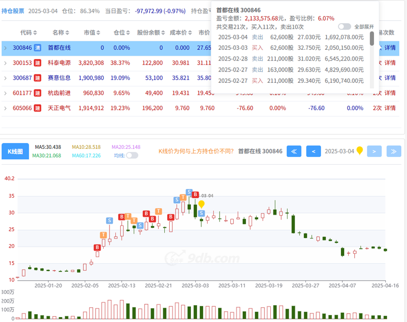Select the yellow pin marker on the candlestick chart
The width and height of the screenshot is (407, 322).
coord(201,204)
